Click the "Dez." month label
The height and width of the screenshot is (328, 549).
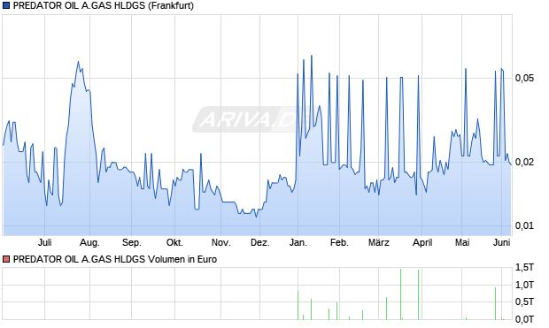click(260, 242)
